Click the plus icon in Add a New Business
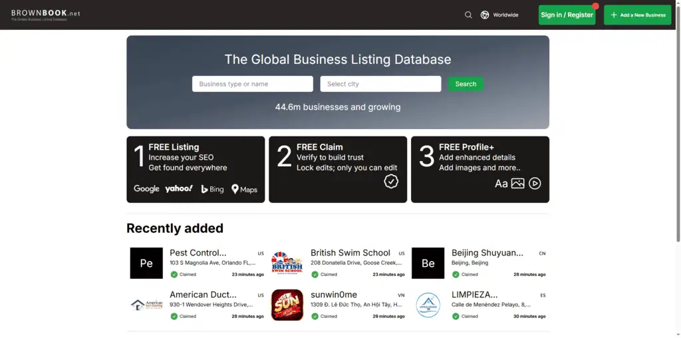This screenshot has height=338, width=681. [x=614, y=15]
